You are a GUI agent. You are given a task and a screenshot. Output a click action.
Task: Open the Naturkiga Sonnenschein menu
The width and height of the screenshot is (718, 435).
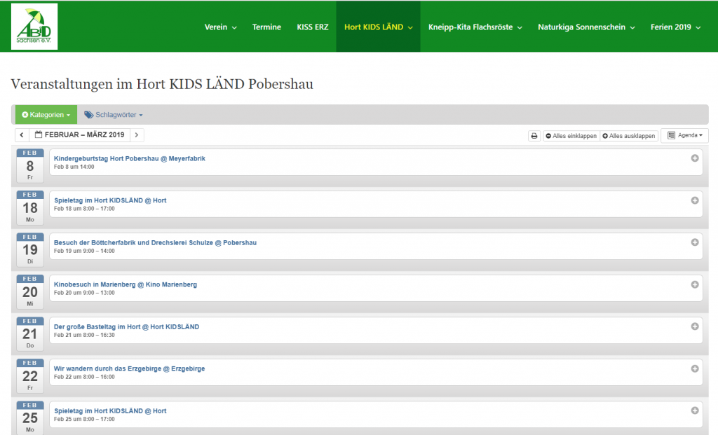click(x=586, y=27)
